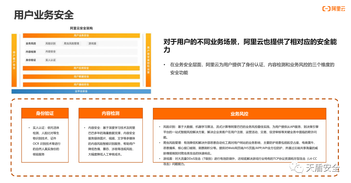The image size is (351, 183).
Task: Click 爬虫风险管理 in the architecture diagram
Action: click(71, 43)
